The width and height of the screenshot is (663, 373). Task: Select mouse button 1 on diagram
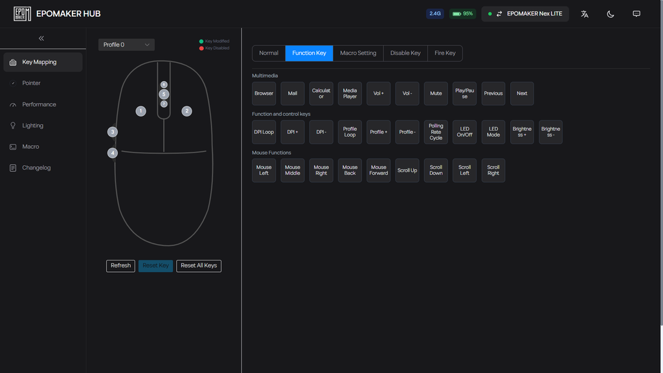[140, 111]
